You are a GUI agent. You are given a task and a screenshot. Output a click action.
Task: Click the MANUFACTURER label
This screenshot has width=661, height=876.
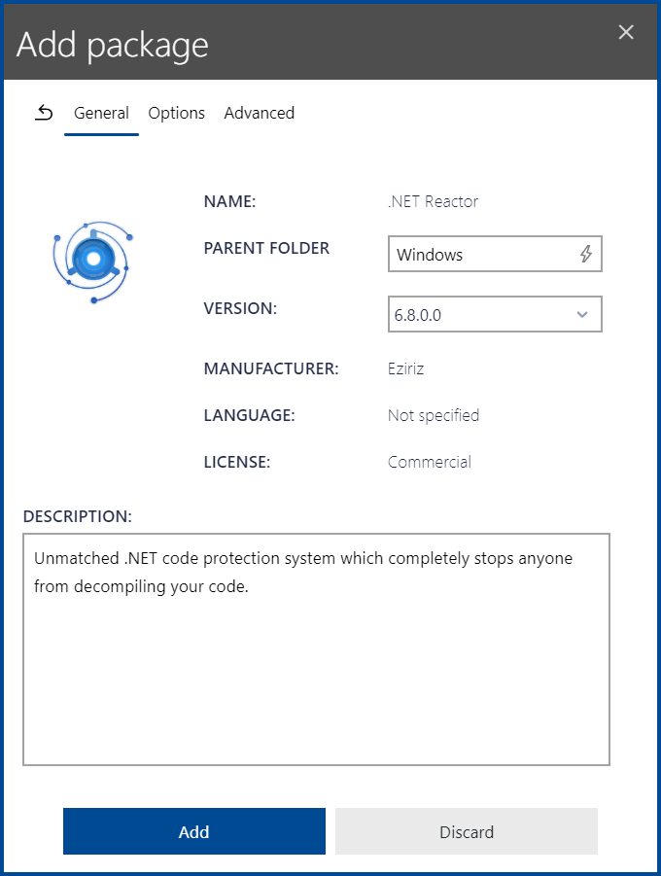point(271,368)
